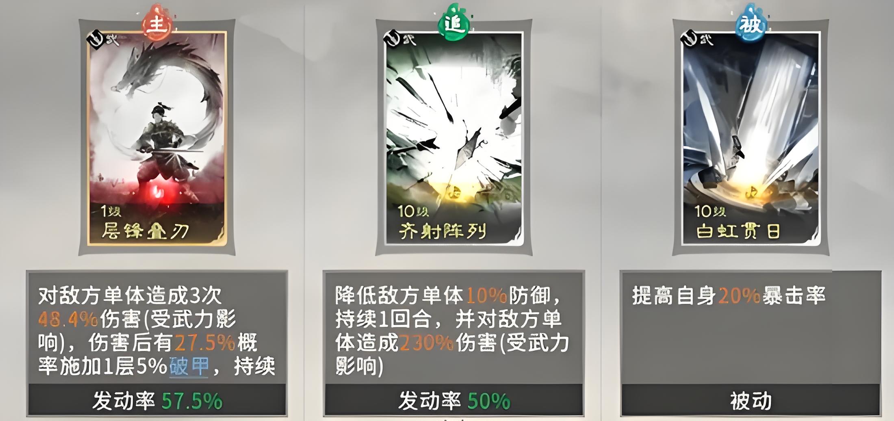Select the 发动率 50% bar
894x421 pixels.
pyautogui.click(x=454, y=401)
